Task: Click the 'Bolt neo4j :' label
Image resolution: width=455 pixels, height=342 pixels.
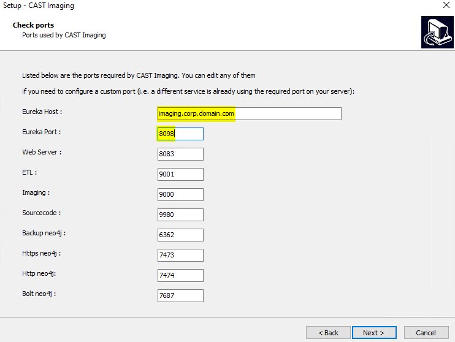Action: click(39, 294)
